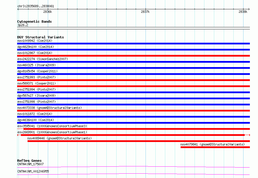The image size is (258, 178).
Task: Click the dgv4629n100 (Coe2014) variant label
Action: [x=36, y=47]
